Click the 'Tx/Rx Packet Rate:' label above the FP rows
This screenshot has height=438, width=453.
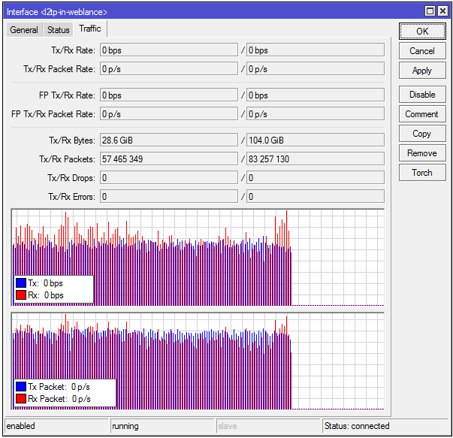pyautogui.click(x=59, y=69)
